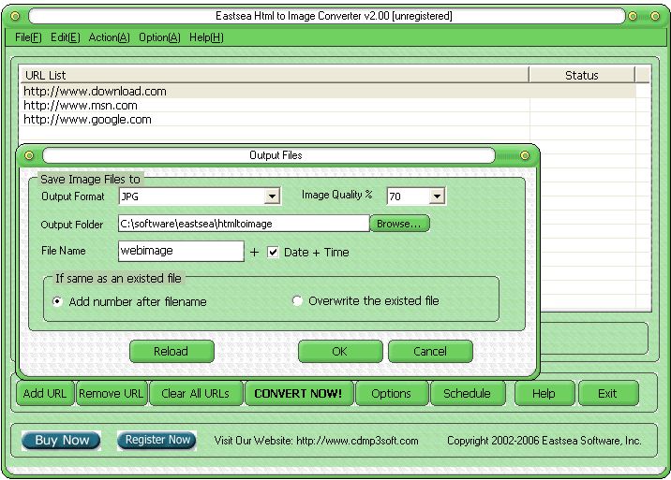Open the Option(A) menu
The width and height of the screenshot is (671, 480).
[159, 37]
